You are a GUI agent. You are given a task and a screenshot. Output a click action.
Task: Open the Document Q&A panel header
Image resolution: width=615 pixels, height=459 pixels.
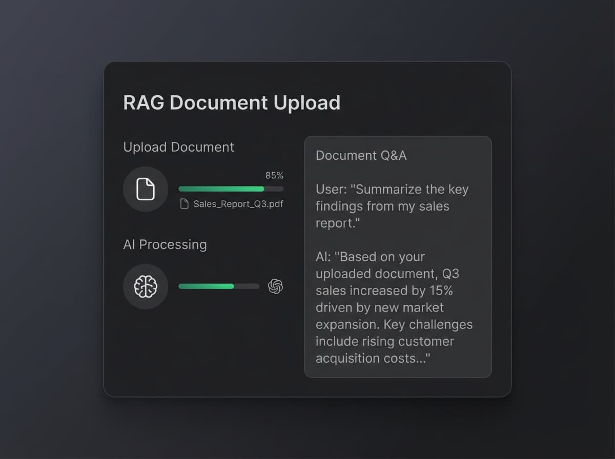pyautogui.click(x=361, y=155)
